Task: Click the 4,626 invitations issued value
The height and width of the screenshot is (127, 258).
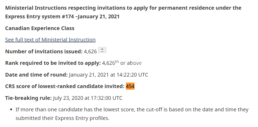Action: click(x=90, y=51)
